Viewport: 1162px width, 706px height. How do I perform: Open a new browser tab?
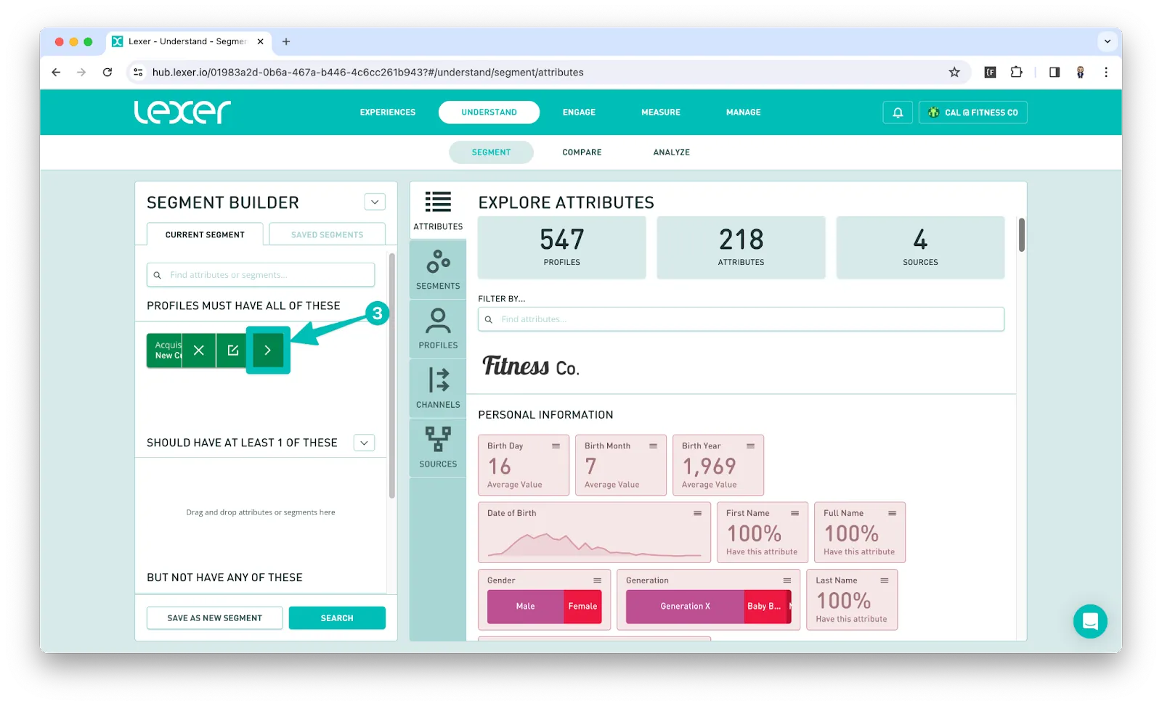[286, 41]
